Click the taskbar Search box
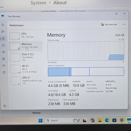The image size is (131, 131). pos(63,120)
